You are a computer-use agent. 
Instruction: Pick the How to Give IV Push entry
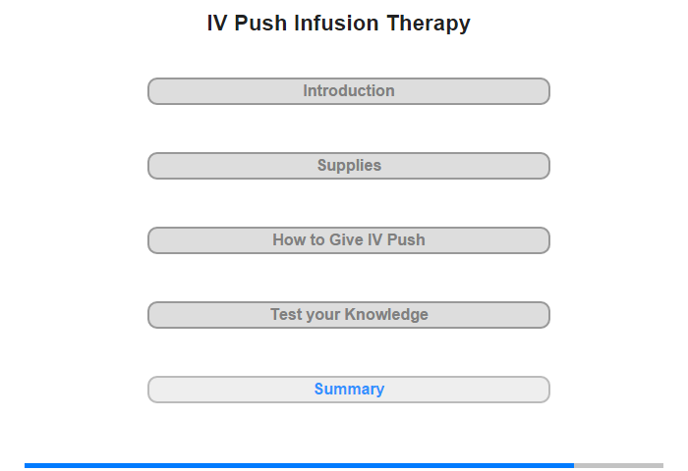pos(348,240)
